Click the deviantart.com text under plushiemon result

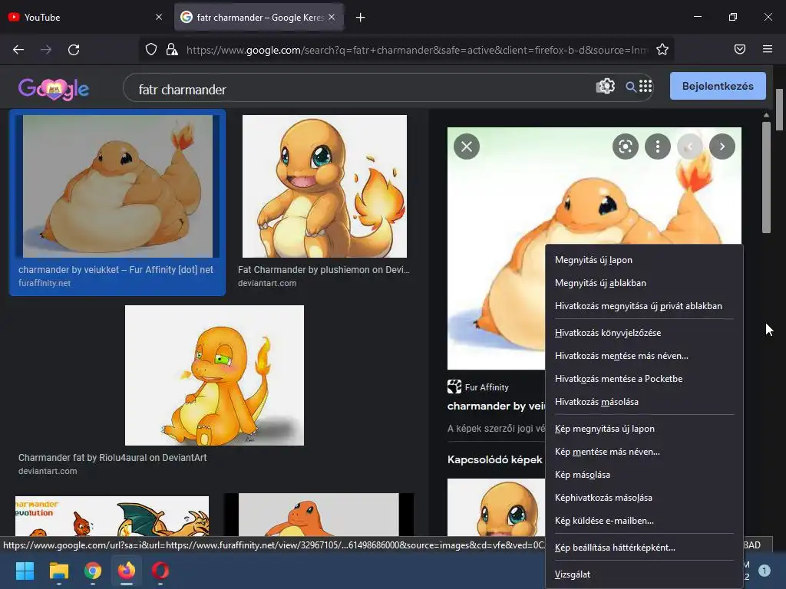tap(267, 284)
